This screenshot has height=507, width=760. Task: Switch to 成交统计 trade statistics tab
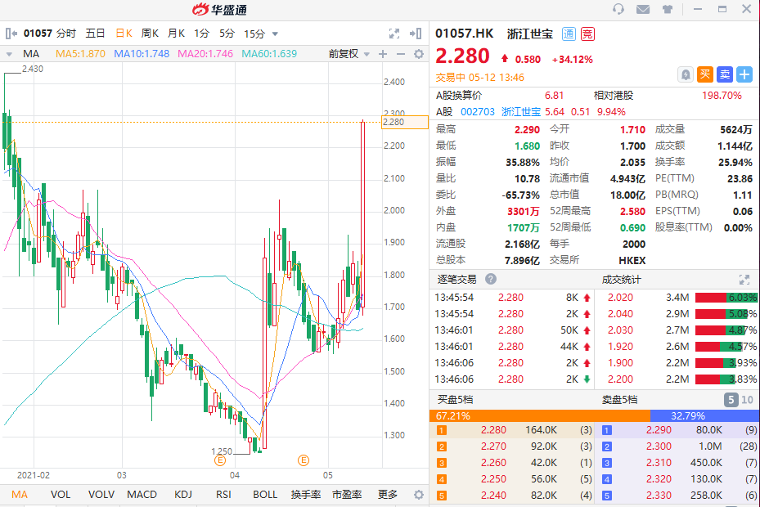pyautogui.click(x=621, y=280)
